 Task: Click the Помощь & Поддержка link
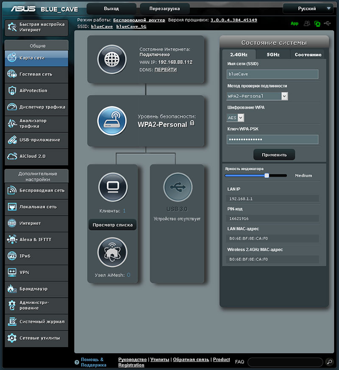94,362
